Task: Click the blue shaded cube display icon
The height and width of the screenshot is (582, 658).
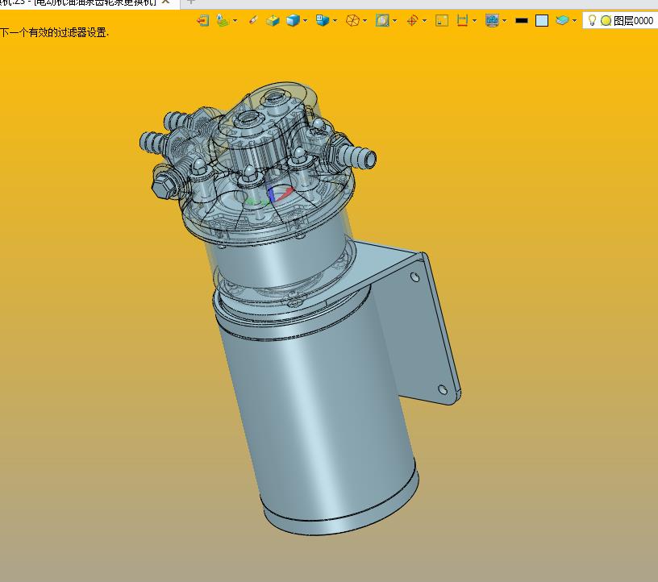Action: [x=293, y=20]
